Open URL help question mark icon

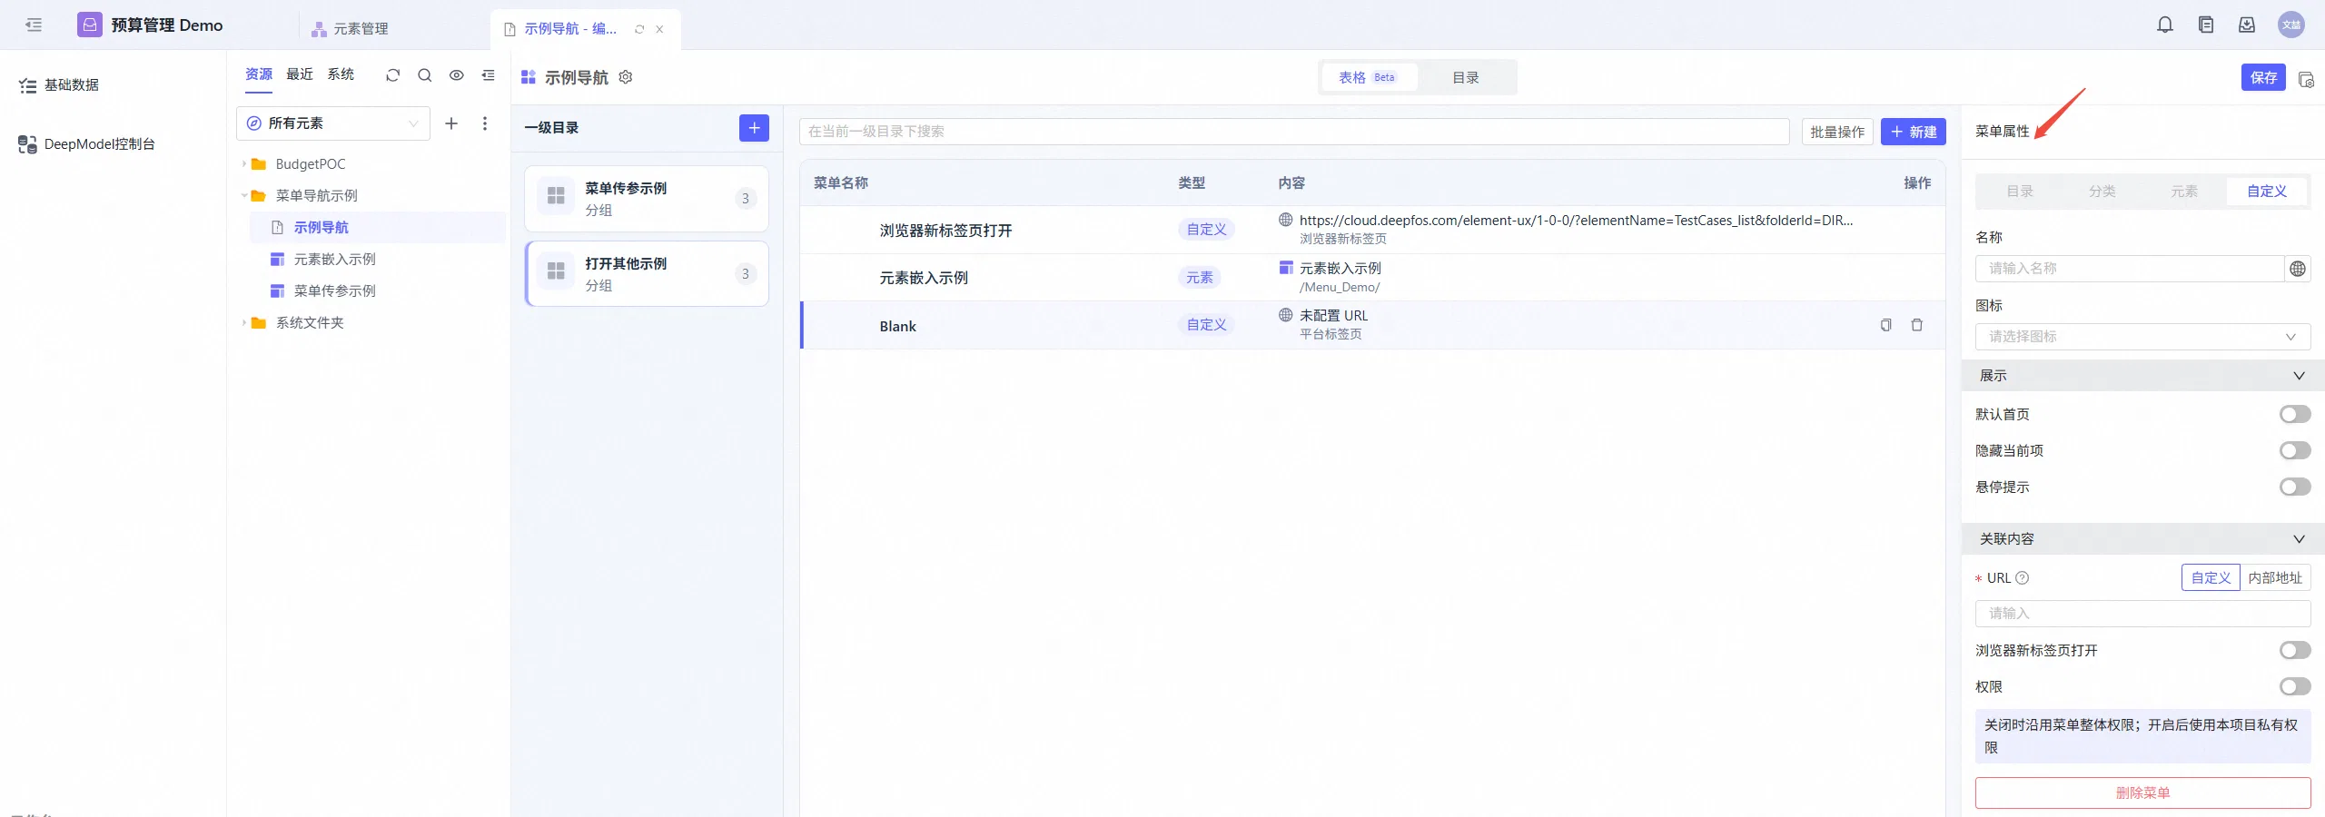(x=2023, y=578)
